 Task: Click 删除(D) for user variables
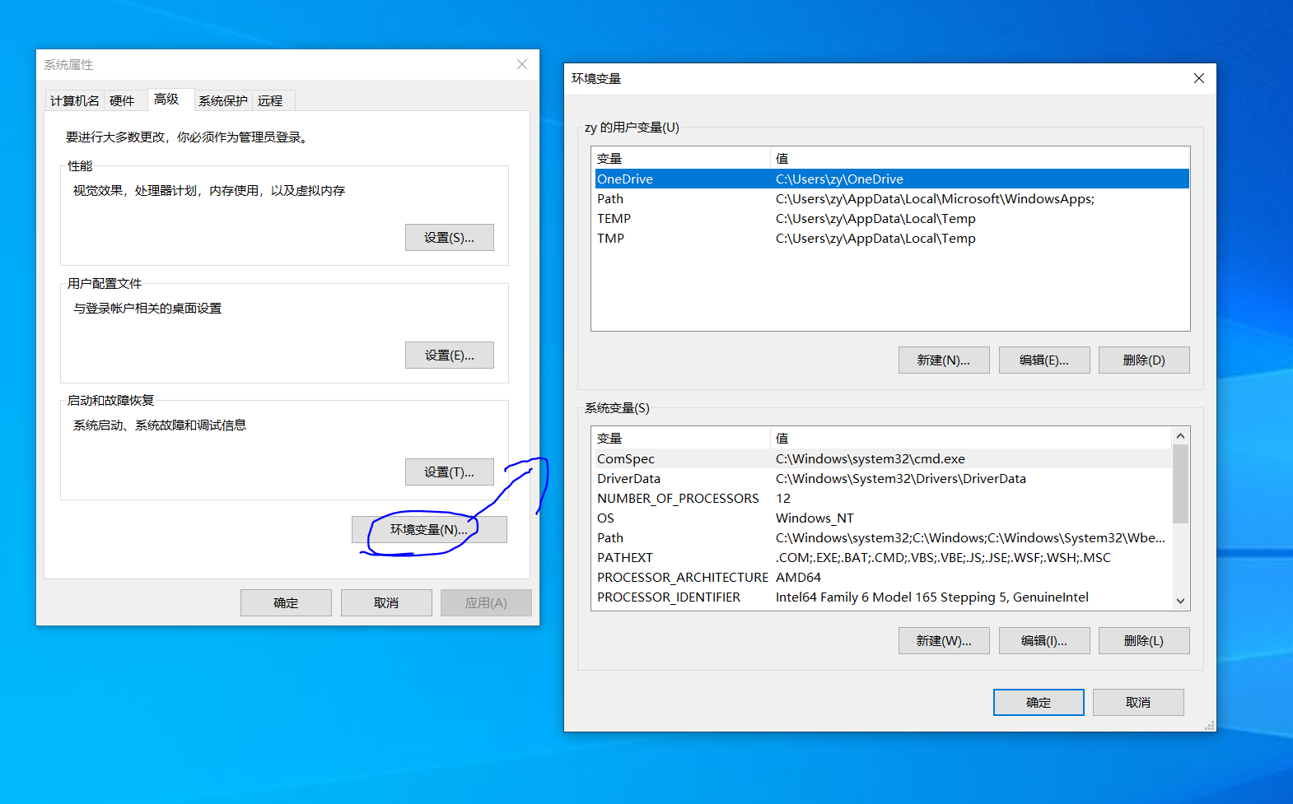1144,360
